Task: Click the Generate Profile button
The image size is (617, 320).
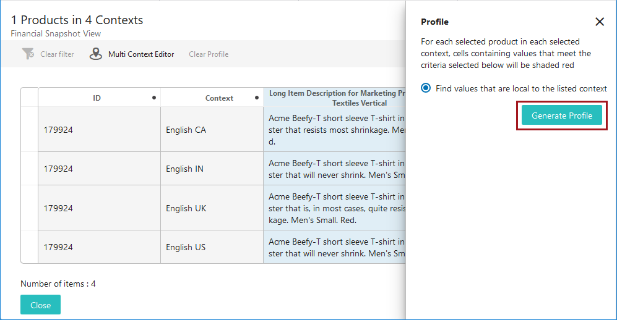Action: pos(561,116)
